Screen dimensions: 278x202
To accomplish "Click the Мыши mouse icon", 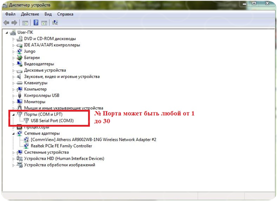I will point(19,108).
